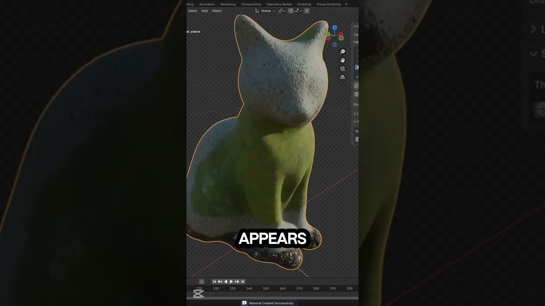Play the animation forward

point(231,281)
